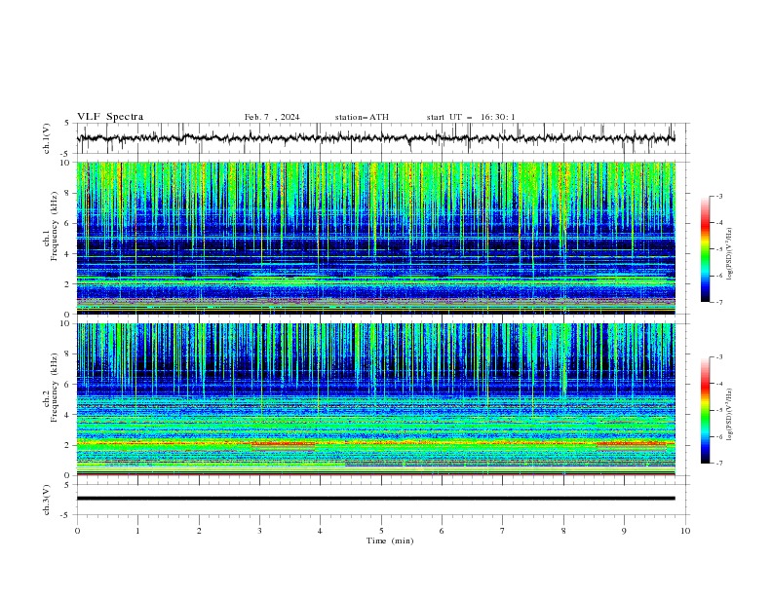The width and height of the screenshot is (772, 596).
Task: Select the ch.2 "Frequency (kHz)" axis label
Action: pyautogui.click(x=55, y=388)
